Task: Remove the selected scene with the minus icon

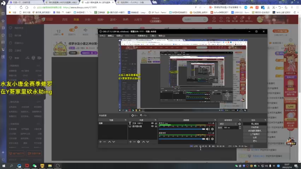Action: [105, 142]
